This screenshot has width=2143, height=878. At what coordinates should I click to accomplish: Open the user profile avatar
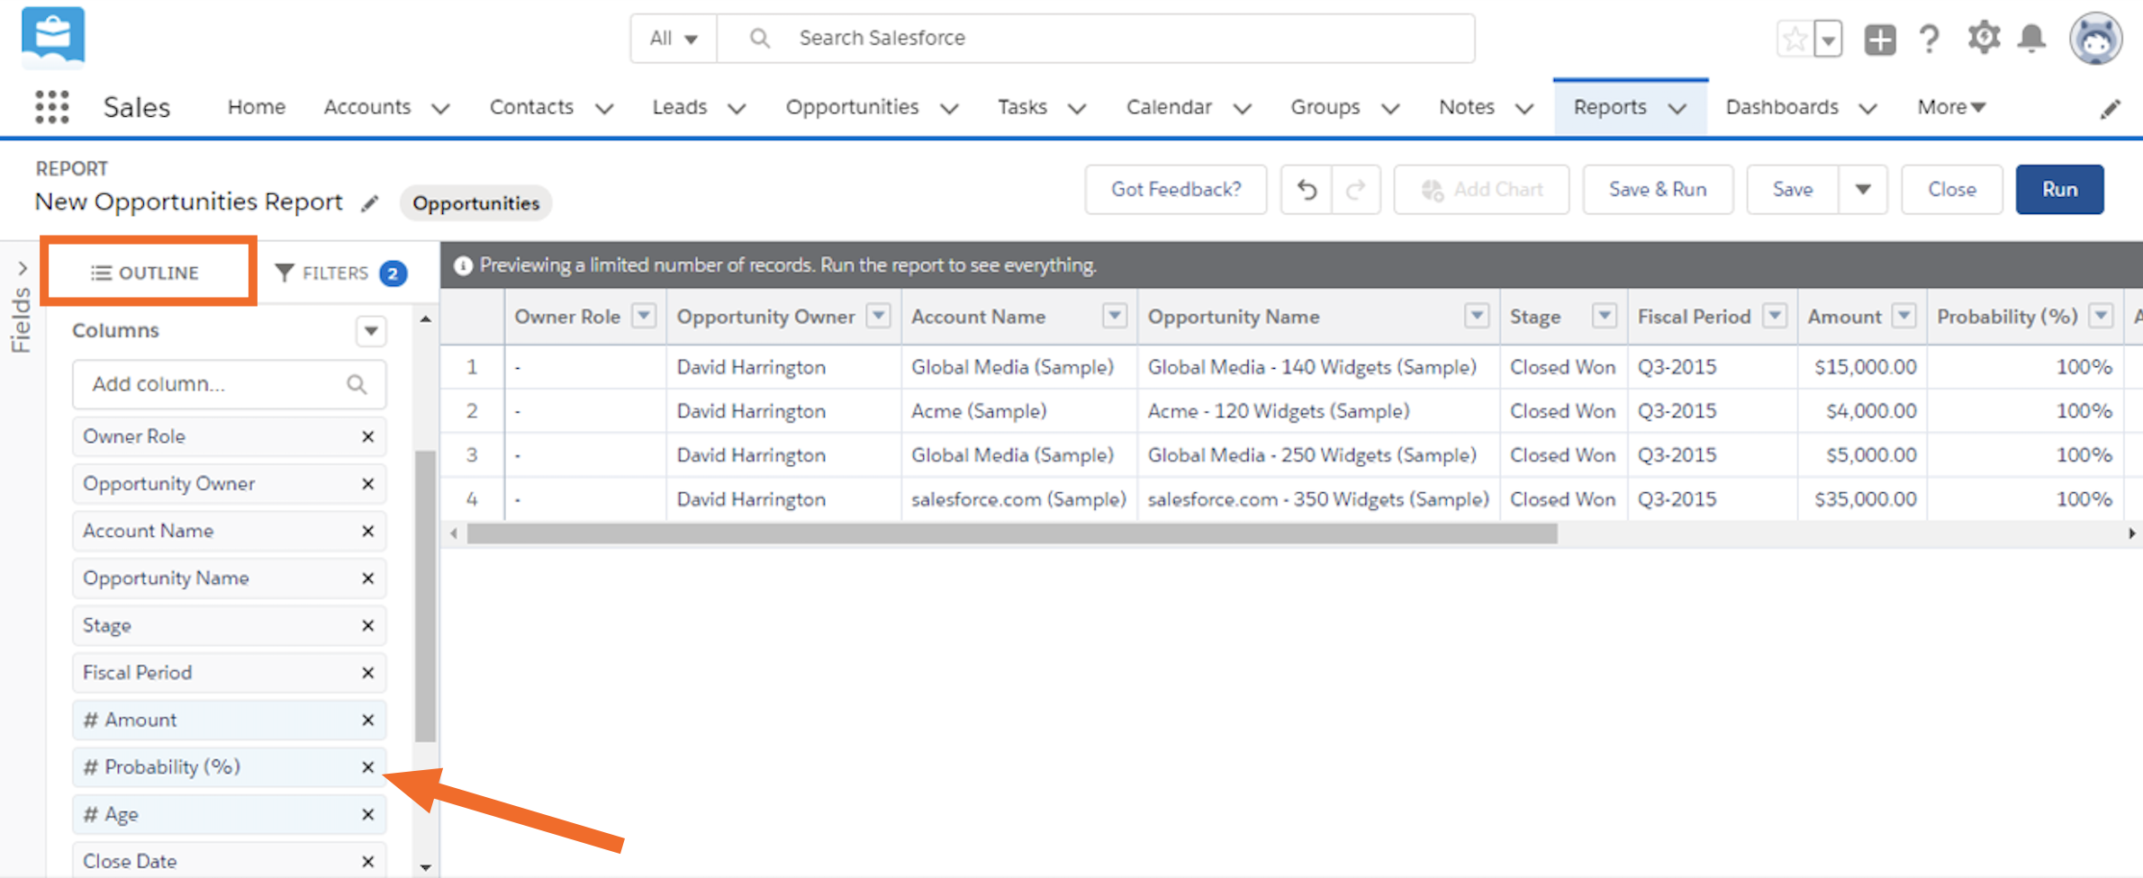point(2096,39)
